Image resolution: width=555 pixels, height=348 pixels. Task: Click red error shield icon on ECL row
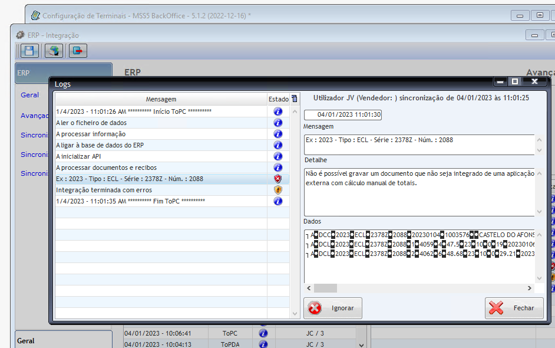pyautogui.click(x=278, y=179)
